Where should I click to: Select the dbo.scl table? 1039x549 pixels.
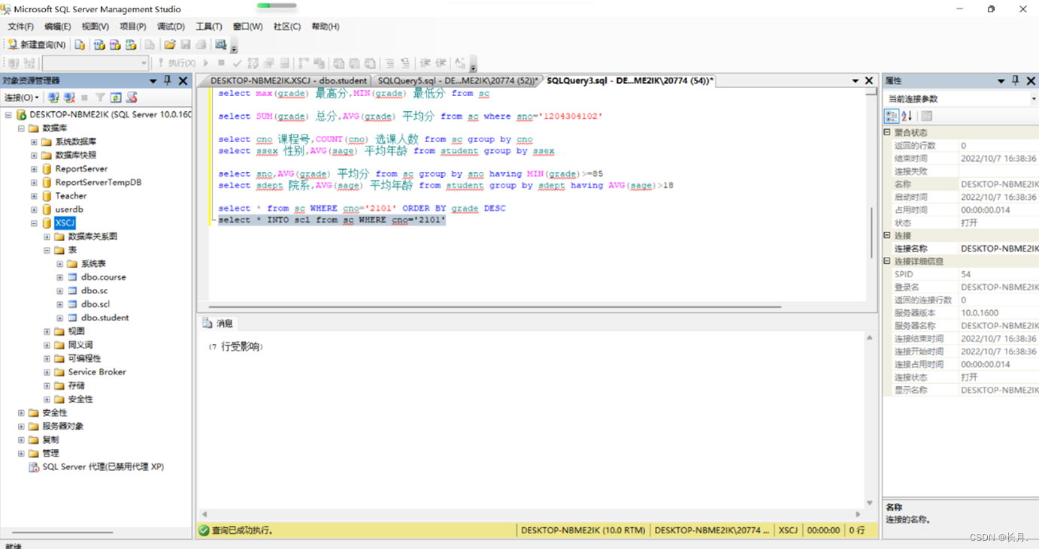pos(95,304)
